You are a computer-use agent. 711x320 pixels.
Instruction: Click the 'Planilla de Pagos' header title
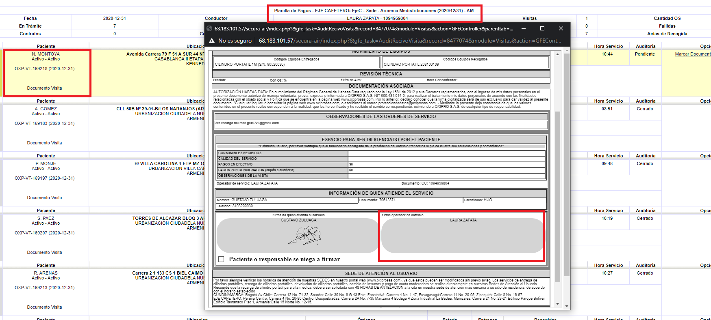[x=374, y=11]
